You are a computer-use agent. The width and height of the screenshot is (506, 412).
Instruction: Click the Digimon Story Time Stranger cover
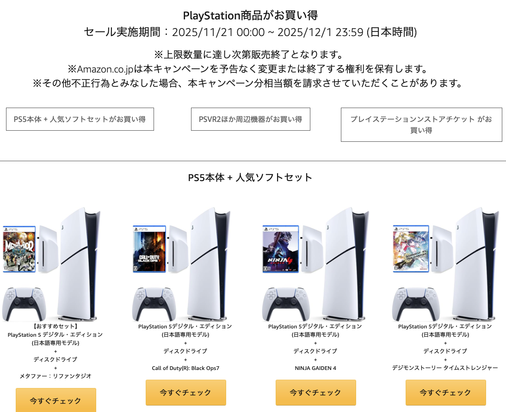[x=411, y=249]
